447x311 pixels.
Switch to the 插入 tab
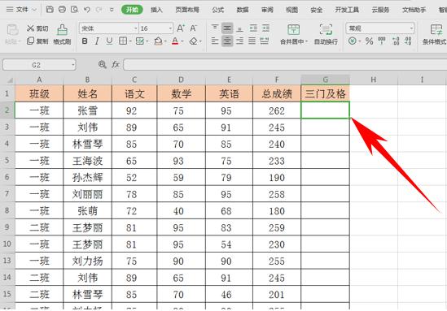coord(156,10)
